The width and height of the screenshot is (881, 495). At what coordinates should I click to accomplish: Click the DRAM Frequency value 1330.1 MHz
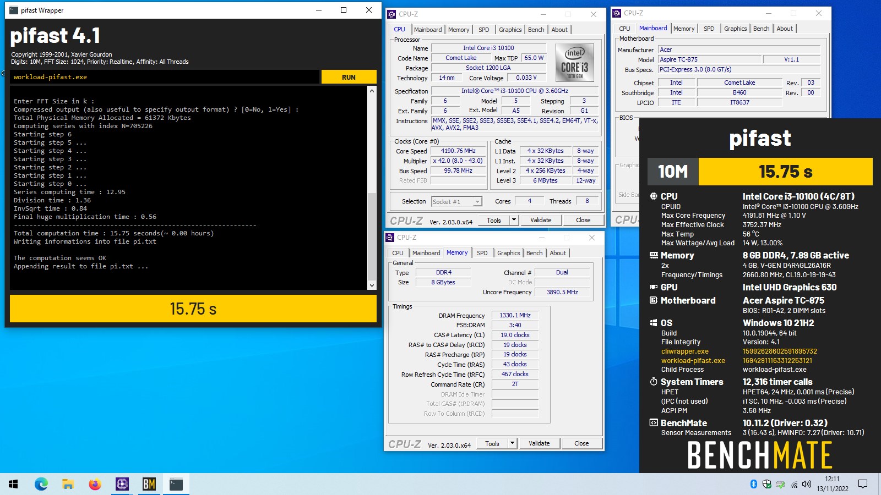click(x=515, y=315)
